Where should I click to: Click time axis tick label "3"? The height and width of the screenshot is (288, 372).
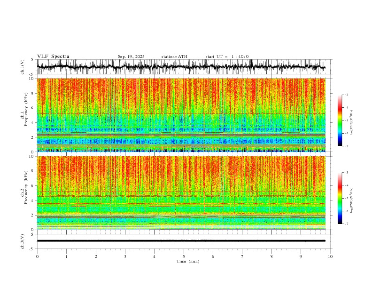click(125, 256)
